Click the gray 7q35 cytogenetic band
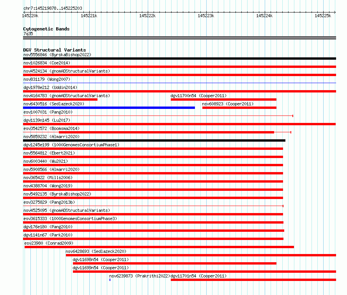 click(179, 38)
